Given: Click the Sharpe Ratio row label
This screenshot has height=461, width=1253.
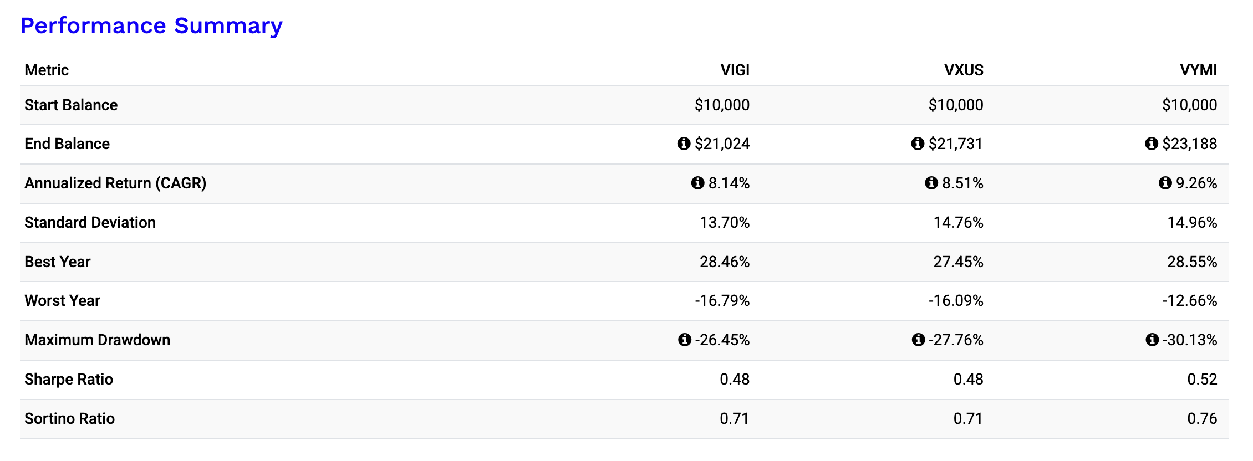Looking at the screenshot, I should pos(69,380).
